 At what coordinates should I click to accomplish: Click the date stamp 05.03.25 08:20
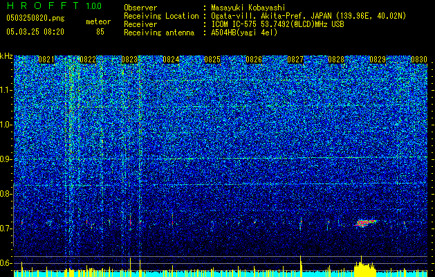click(x=35, y=32)
